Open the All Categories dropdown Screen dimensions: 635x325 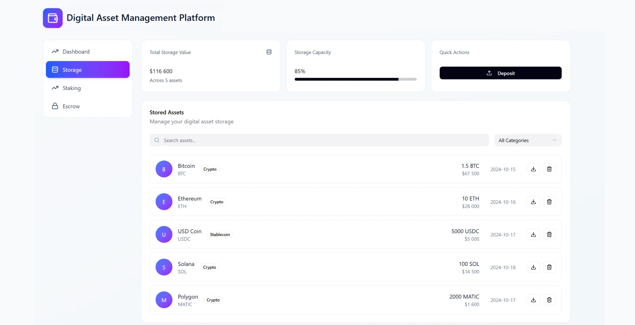click(528, 140)
